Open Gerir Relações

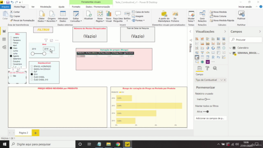202,16
